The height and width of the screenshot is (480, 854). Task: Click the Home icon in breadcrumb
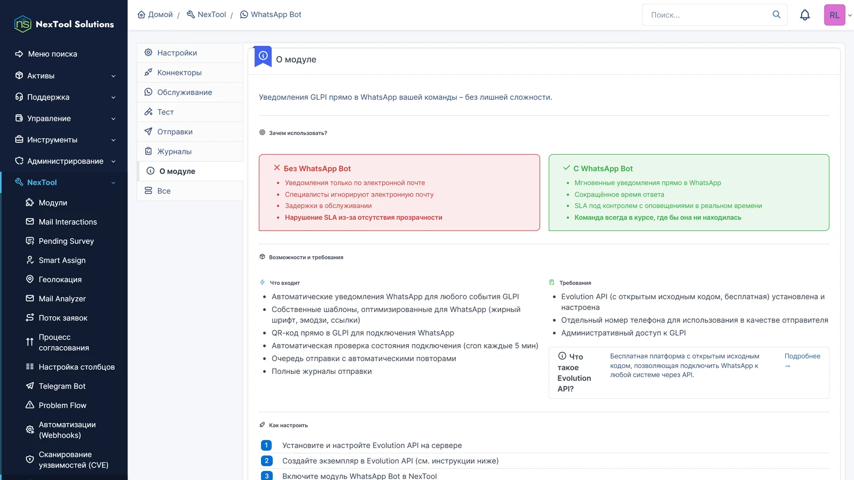(141, 14)
